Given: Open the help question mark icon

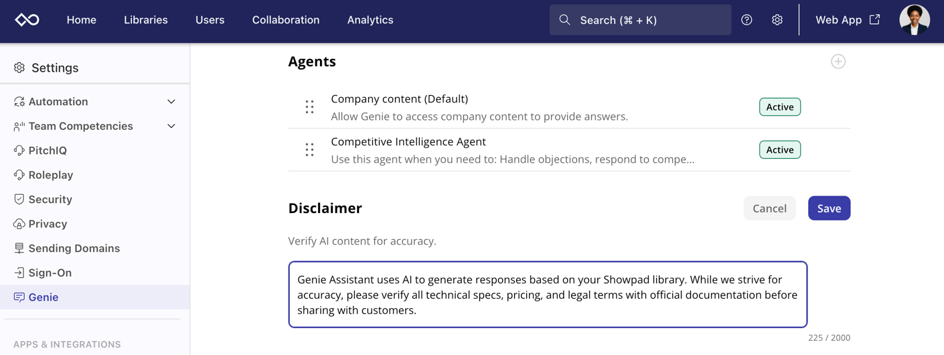Looking at the screenshot, I should tap(746, 20).
